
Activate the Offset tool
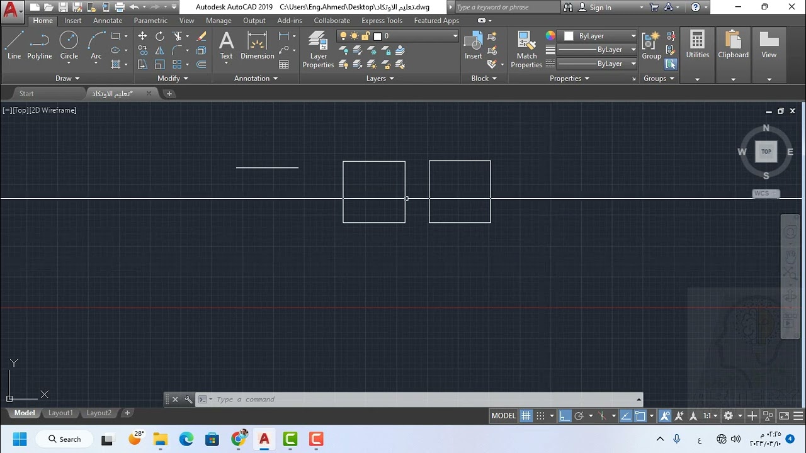[x=201, y=64]
